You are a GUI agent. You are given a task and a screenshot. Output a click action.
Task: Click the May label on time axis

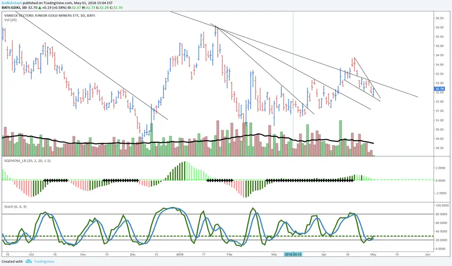(373, 254)
